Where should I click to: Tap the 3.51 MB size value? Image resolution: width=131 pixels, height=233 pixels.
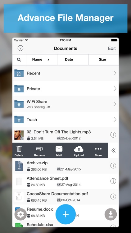pyautogui.click(x=37, y=139)
